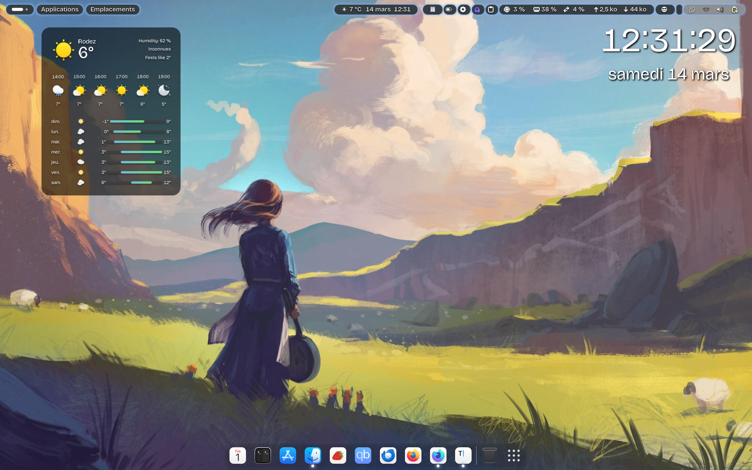Viewport: 752px width, 470px height.
Task: Open the text editor dock icon
Action: click(463, 456)
